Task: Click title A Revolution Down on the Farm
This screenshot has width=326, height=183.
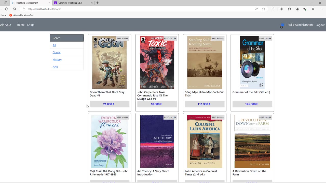Action: pos(249,173)
